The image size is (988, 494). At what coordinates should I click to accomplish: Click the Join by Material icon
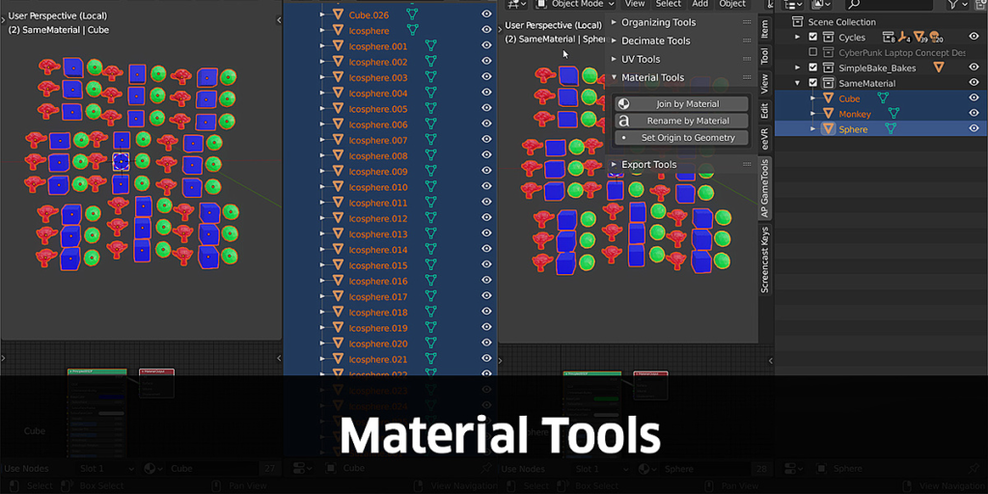624,104
